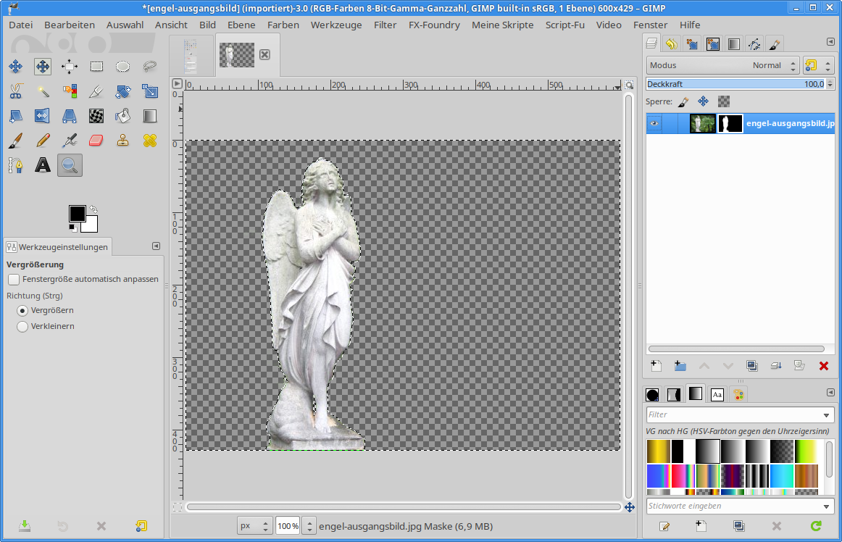Select the 'Verkleinern' radio button
The height and width of the screenshot is (542, 842).
[22, 326]
